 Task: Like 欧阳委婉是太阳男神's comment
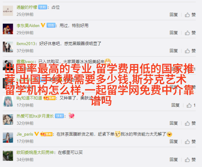(x=190, y=160)
